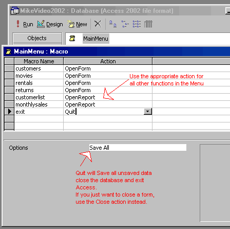Select the MainMenu macro in the database window
Viewport: 230px width, 229px height.
tap(95, 39)
